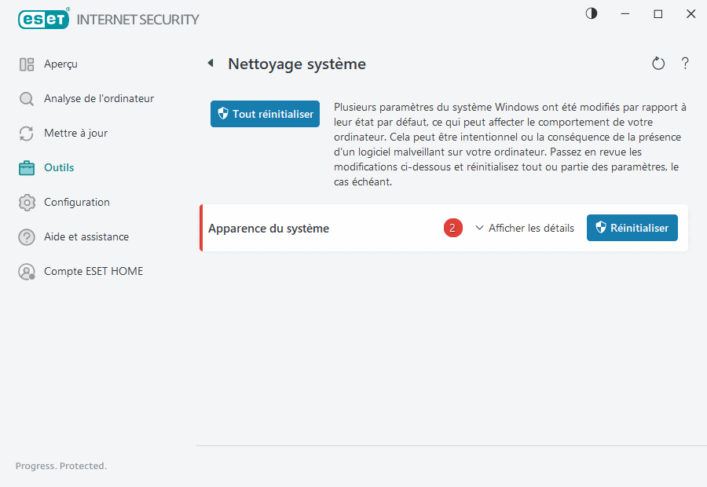Click the Configuration gear icon

(x=26, y=202)
